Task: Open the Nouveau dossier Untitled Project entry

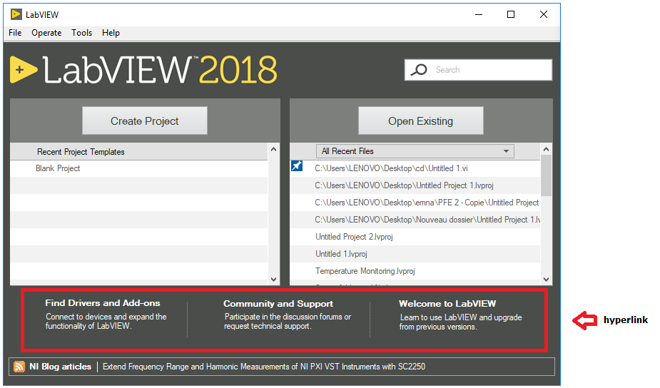Action: (x=427, y=220)
